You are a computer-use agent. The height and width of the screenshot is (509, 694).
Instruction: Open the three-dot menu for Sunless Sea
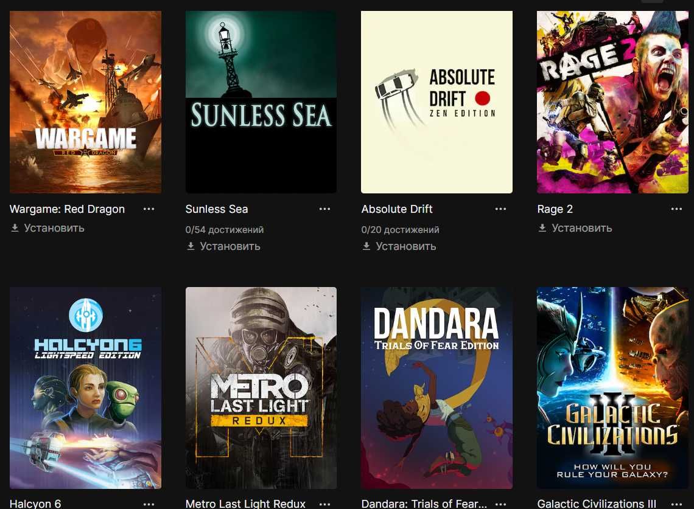[324, 209]
